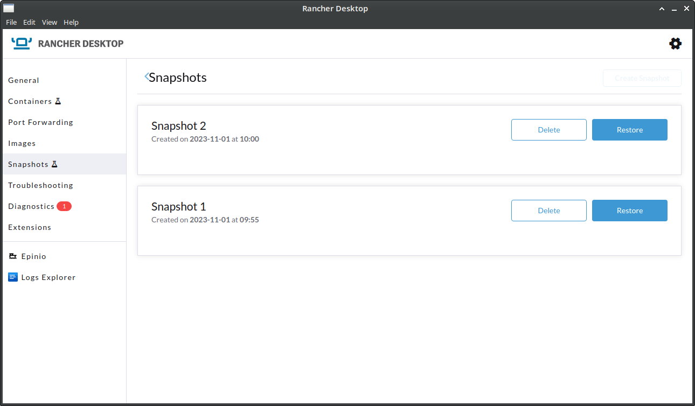Click the experimental flask beside Containers

[x=58, y=101]
